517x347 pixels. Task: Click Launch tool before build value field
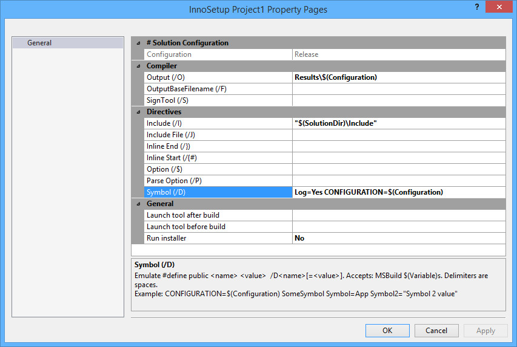(399, 227)
